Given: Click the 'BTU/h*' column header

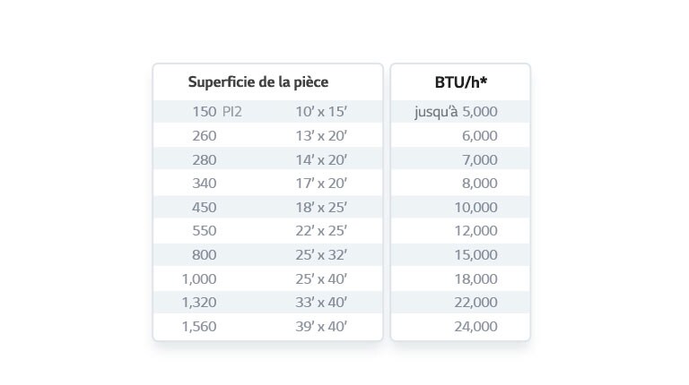Looking at the screenshot, I should coord(460,82).
